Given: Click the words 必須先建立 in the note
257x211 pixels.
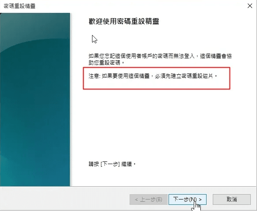Looking at the screenshot, I should (168, 76).
